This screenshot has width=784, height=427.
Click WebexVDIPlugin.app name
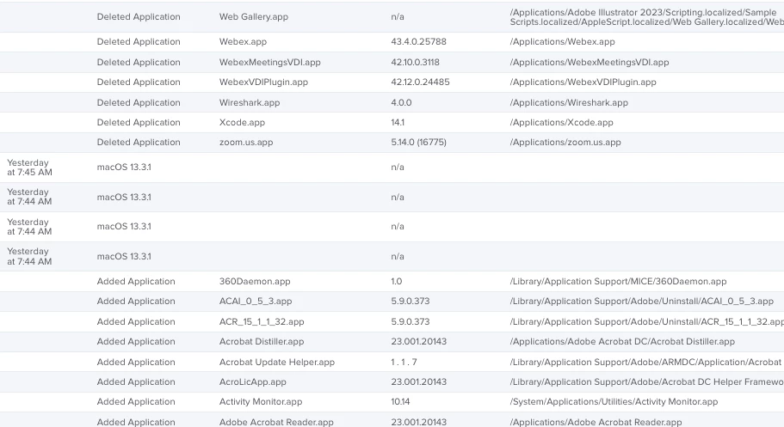point(263,82)
